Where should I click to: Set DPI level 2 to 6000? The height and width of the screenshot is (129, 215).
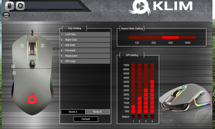pyautogui.click(x=139, y=69)
